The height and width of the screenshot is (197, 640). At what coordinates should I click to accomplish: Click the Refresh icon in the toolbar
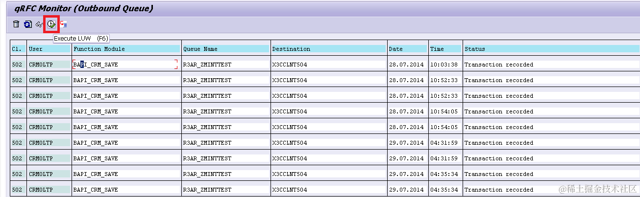point(28,24)
